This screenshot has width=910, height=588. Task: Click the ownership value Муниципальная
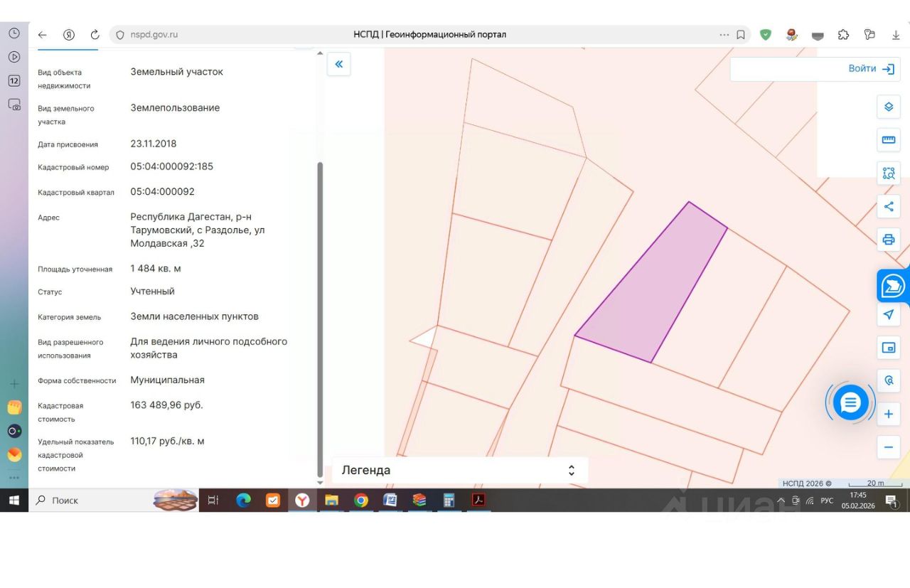[167, 380]
